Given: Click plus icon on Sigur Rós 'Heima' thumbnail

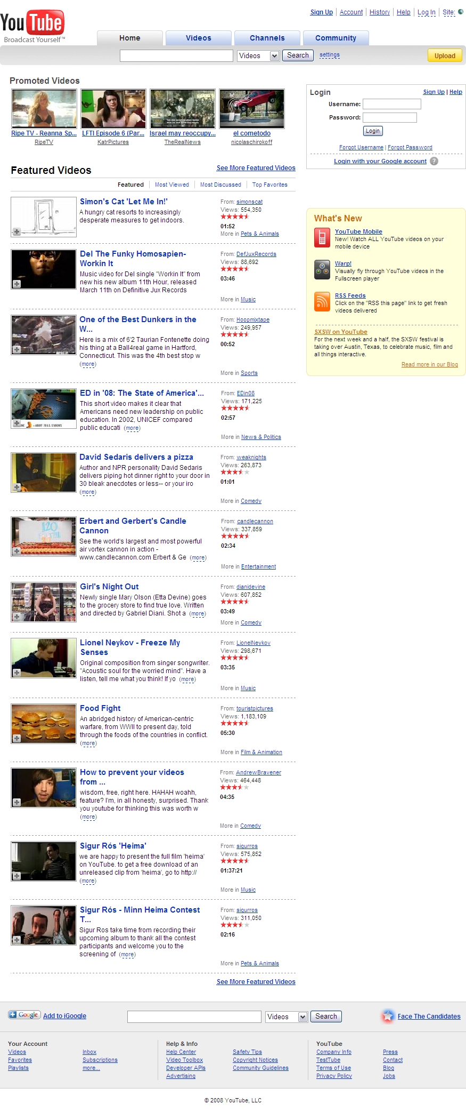Looking at the screenshot, I should tap(17, 876).
